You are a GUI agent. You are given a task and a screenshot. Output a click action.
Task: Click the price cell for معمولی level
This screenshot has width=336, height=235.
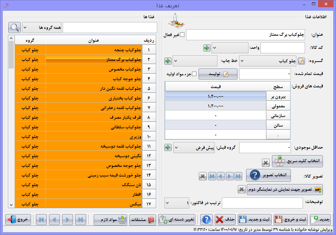click(216, 106)
